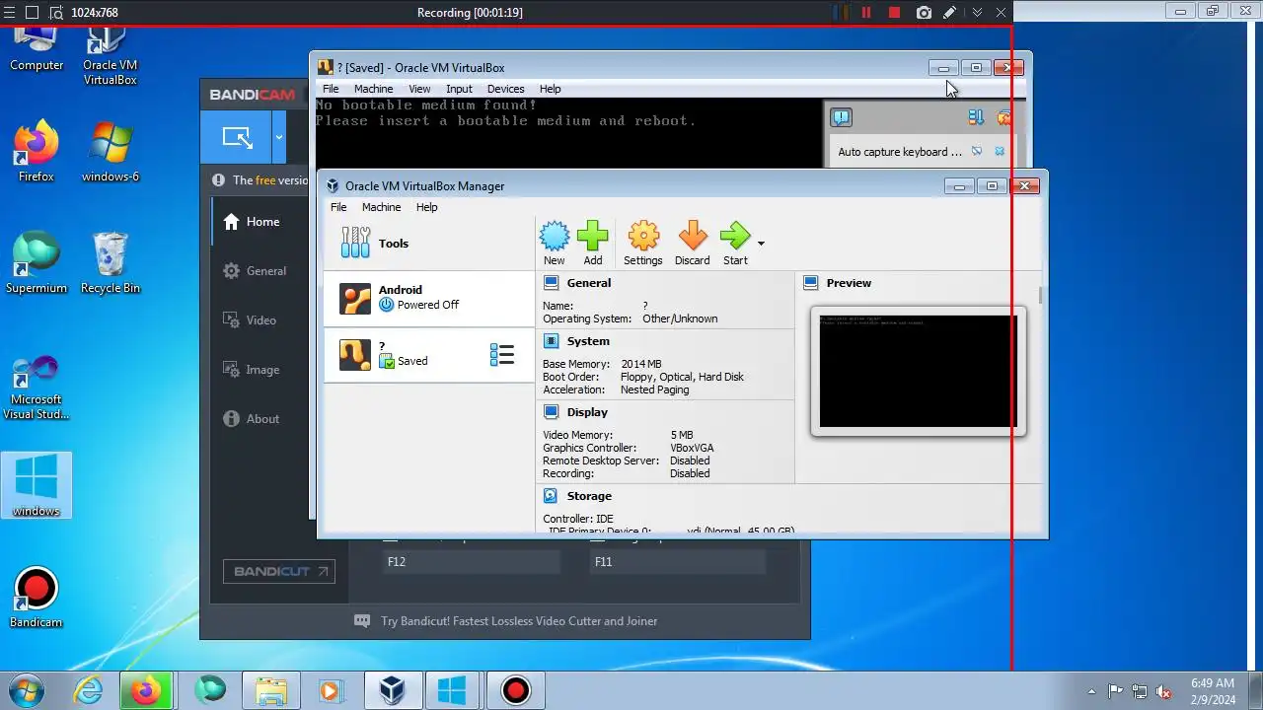Open Machine menu in the VM window
Image resolution: width=1263 pixels, height=710 pixels.
[x=373, y=89]
